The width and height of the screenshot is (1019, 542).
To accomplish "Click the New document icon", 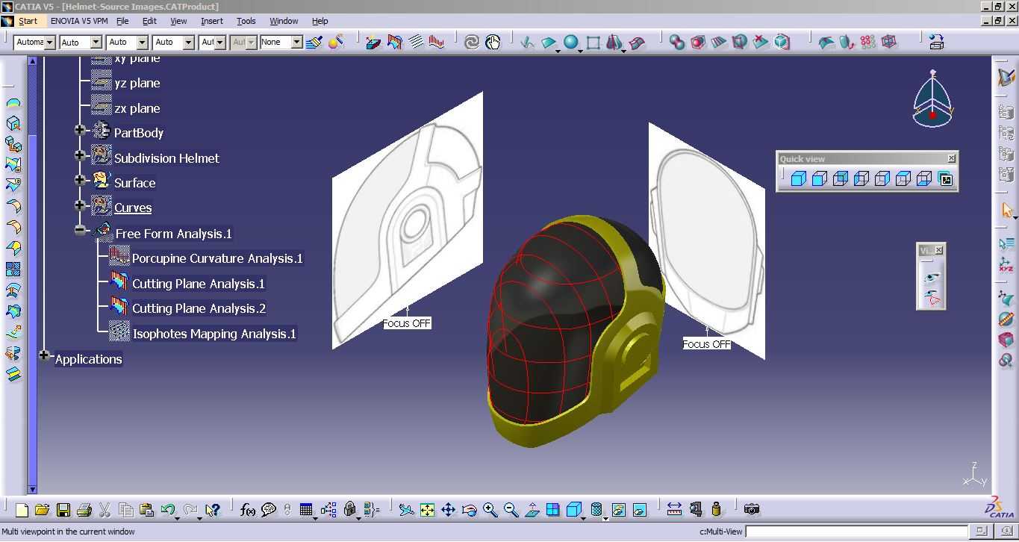I will [x=22, y=510].
